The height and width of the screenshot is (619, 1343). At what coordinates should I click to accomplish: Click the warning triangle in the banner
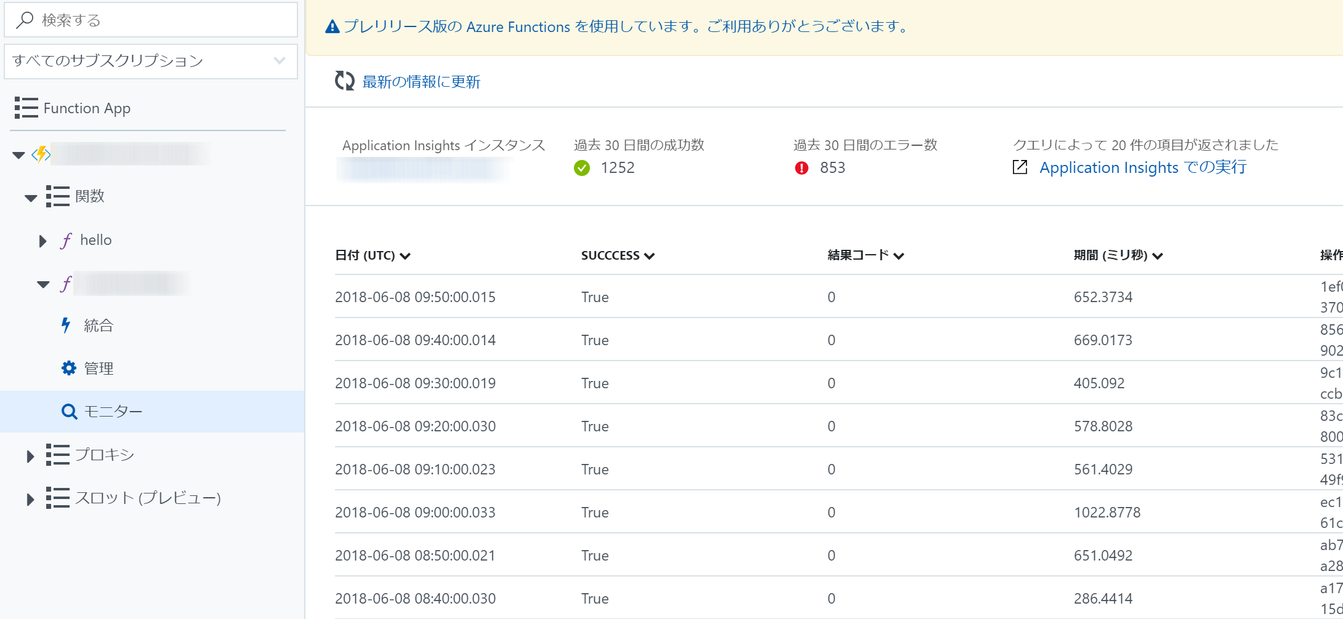[333, 26]
